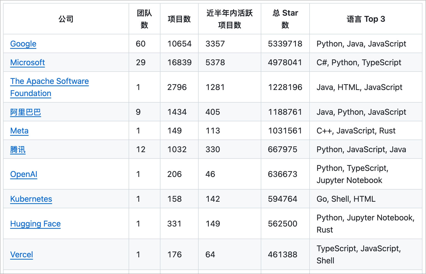Viewport: 426px width, 274px height.
Task: Open the OpenAI company link
Action: [24, 174]
